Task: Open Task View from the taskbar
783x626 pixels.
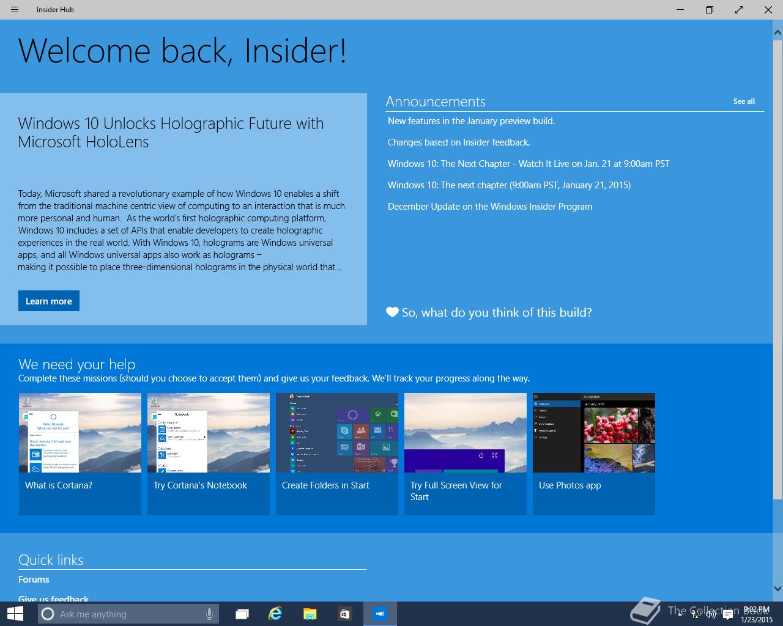Action: tap(242, 614)
